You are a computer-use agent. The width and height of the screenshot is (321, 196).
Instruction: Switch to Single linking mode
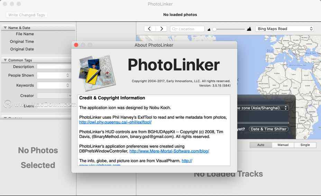tap(305, 145)
